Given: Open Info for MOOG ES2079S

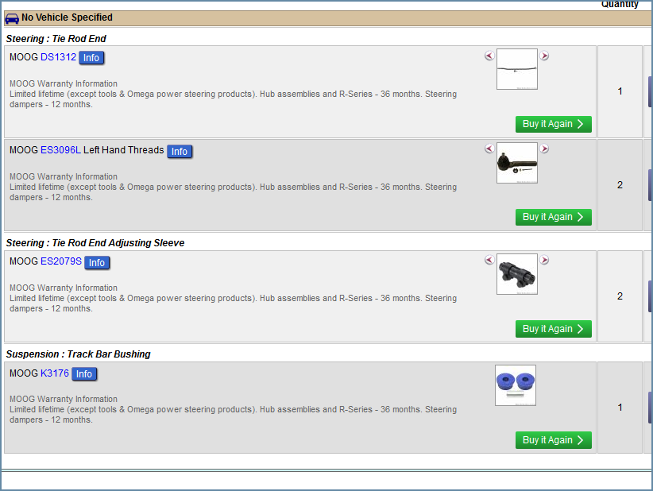Looking at the screenshot, I should [x=96, y=262].
